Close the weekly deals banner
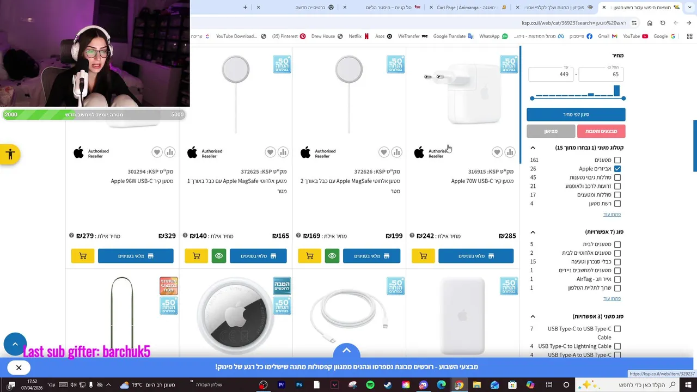697x392 pixels. (x=19, y=367)
